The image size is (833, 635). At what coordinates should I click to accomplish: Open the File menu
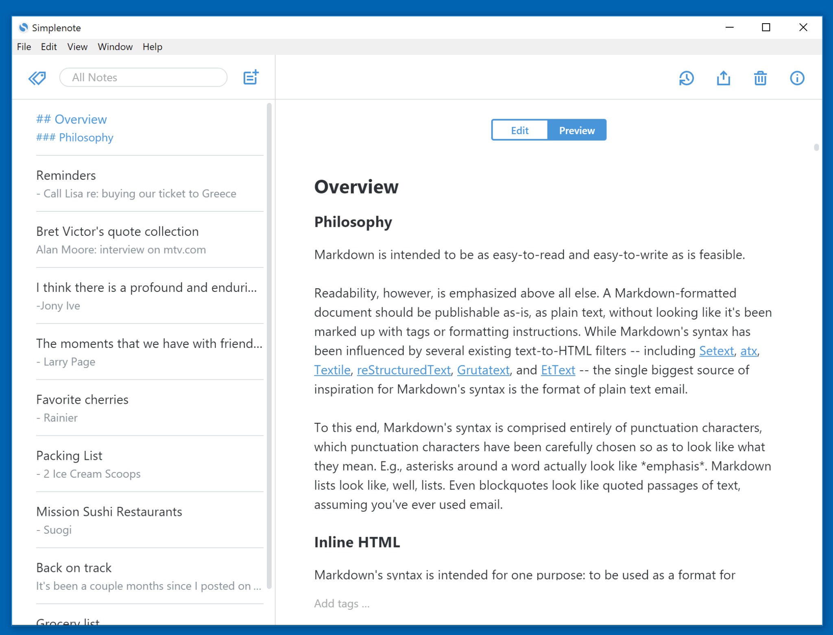[x=24, y=47]
